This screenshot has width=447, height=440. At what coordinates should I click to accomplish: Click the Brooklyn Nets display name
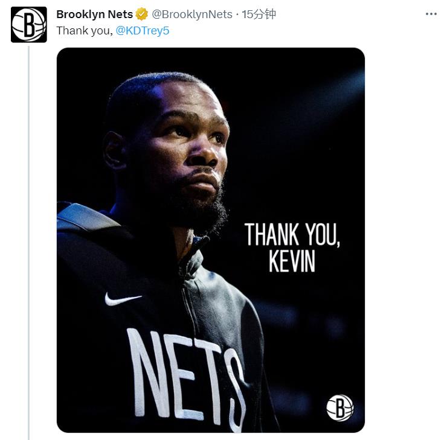click(x=94, y=14)
